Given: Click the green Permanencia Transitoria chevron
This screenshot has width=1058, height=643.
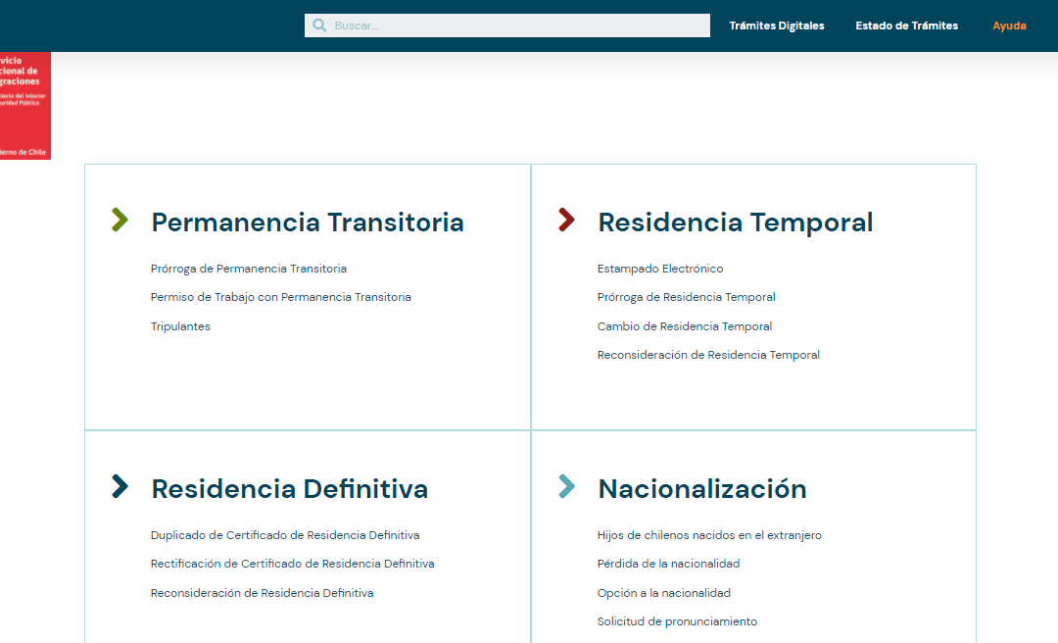Looking at the screenshot, I should coord(120,220).
